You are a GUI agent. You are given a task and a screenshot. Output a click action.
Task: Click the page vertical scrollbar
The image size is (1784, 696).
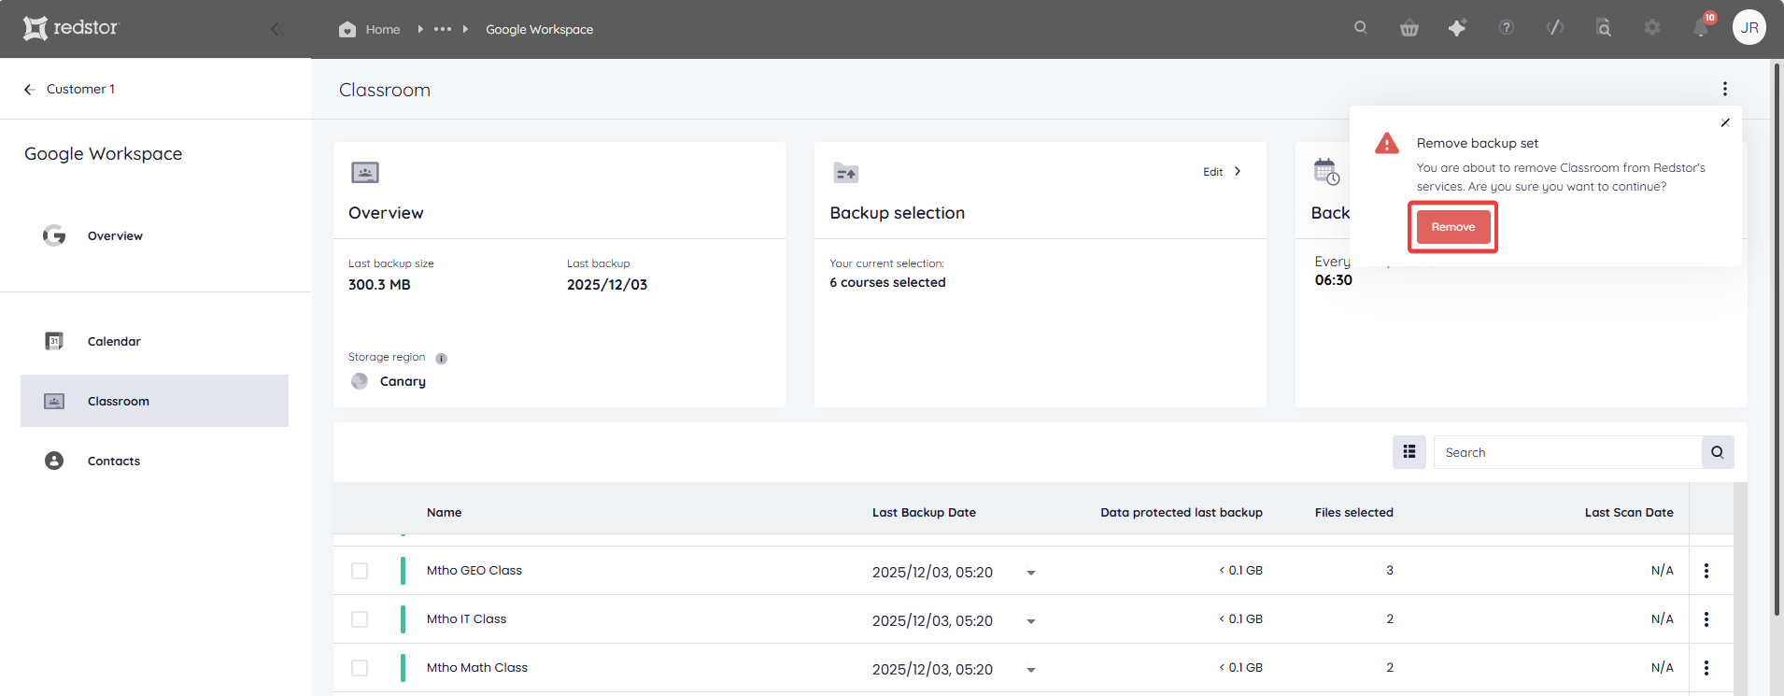[1777, 338]
